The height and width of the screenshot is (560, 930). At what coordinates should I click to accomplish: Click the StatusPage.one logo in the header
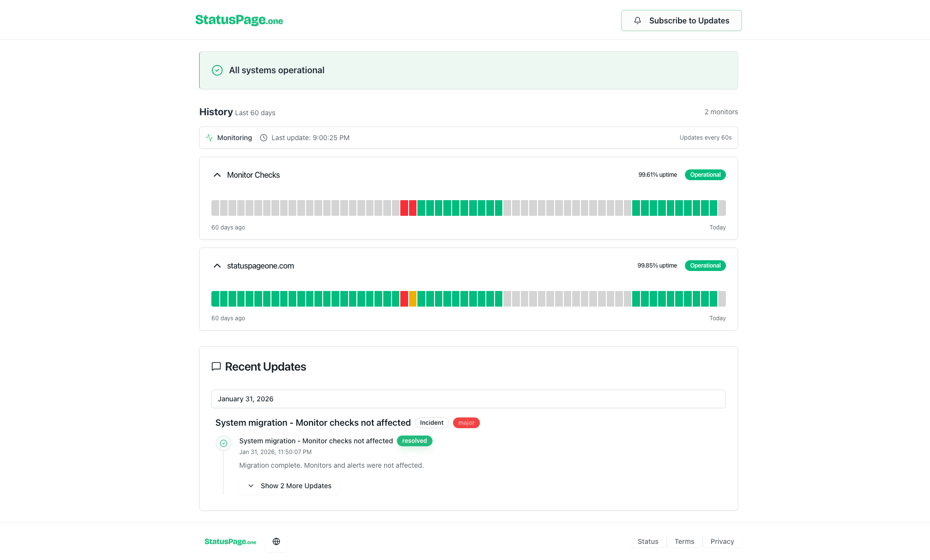(x=239, y=20)
